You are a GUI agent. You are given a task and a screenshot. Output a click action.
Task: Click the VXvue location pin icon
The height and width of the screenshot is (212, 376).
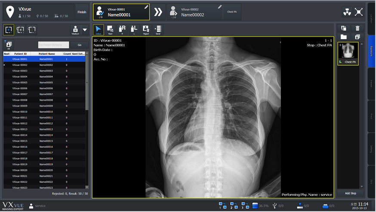click(10, 12)
